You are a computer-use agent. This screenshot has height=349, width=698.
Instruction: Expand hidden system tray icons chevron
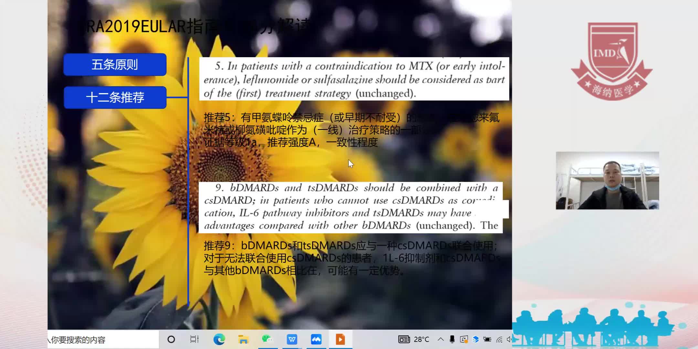pyautogui.click(x=440, y=339)
